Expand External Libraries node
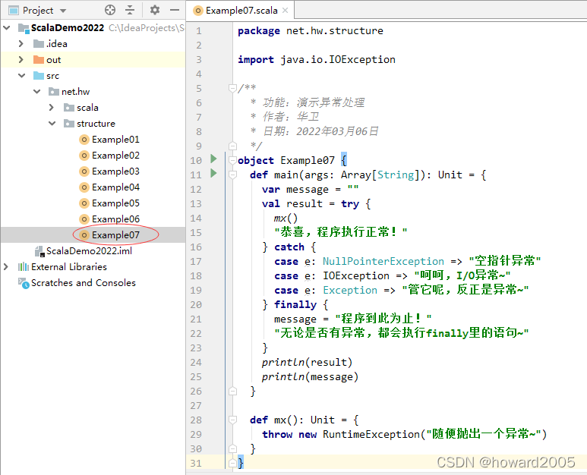The image size is (587, 475). pyautogui.click(x=6, y=266)
